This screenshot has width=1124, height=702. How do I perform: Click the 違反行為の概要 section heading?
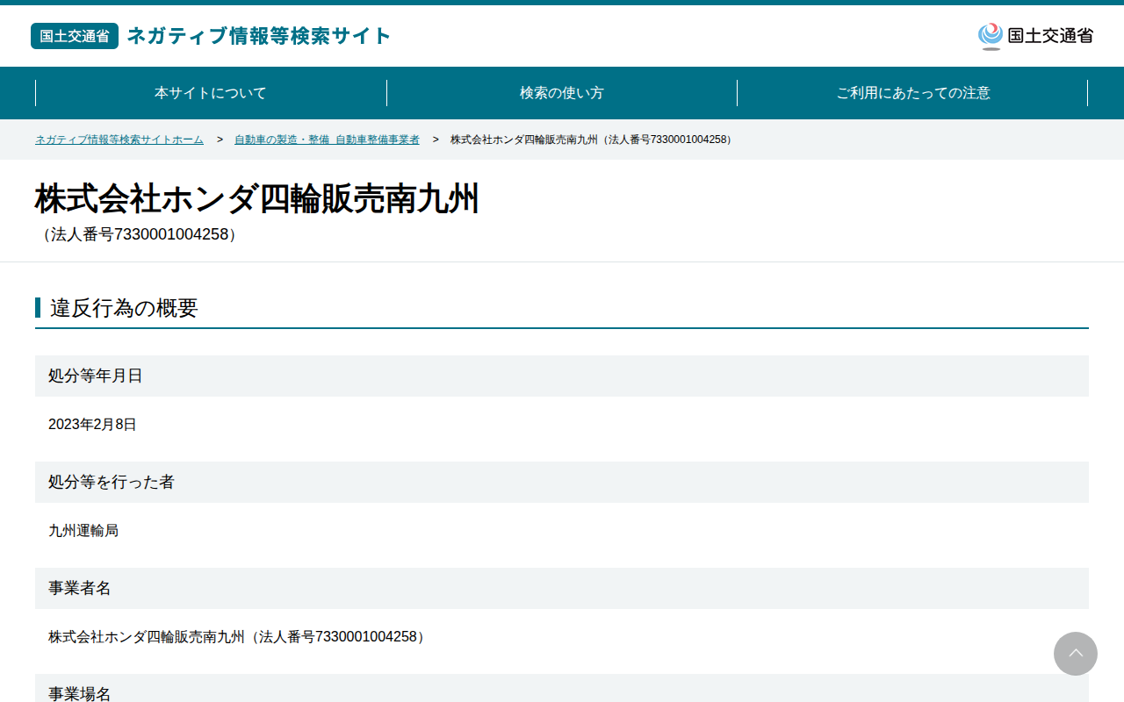[x=124, y=308]
